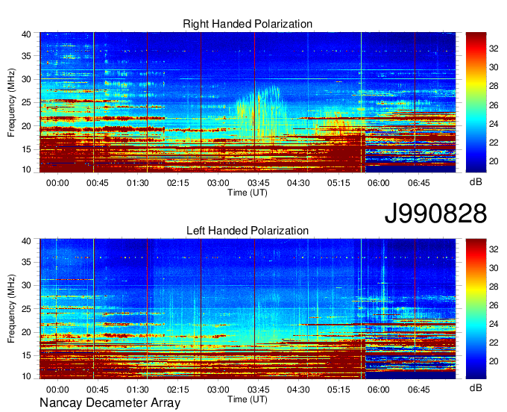Pick the 02:15 time tick on Left Handed plot

click(x=178, y=390)
